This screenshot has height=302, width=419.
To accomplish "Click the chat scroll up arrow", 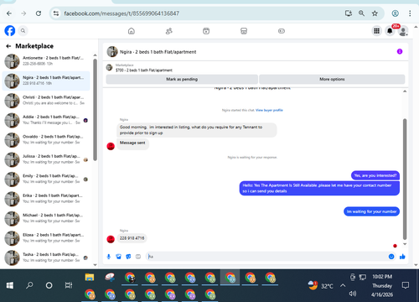I will point(405,91).
